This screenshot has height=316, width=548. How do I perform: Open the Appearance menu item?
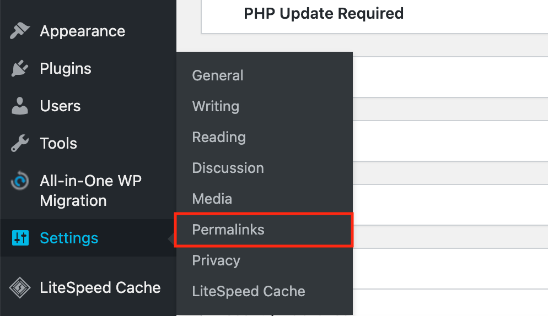point(82,31)
